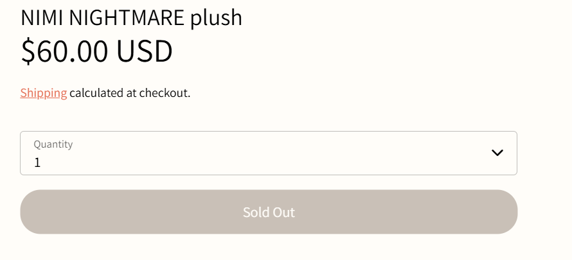Viewport: 572px width, 260px height.
Task: Click the Shipping policy link
Action: pyautogui.click(x=43, y=93)
